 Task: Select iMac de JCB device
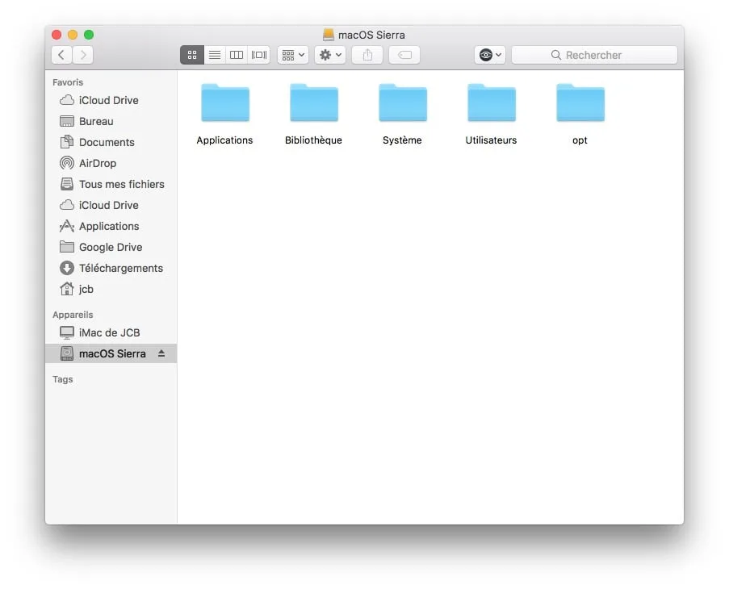point(111,332)
